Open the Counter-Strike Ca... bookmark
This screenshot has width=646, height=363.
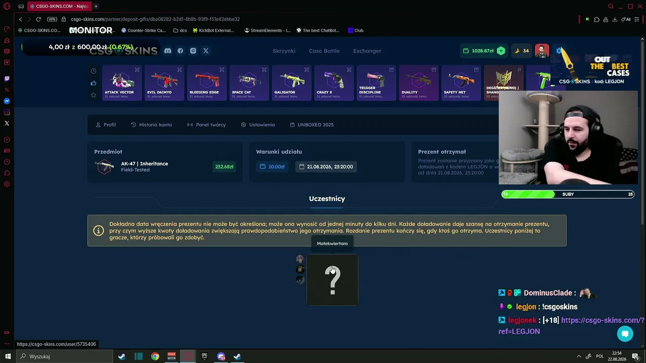click(143, 30)
